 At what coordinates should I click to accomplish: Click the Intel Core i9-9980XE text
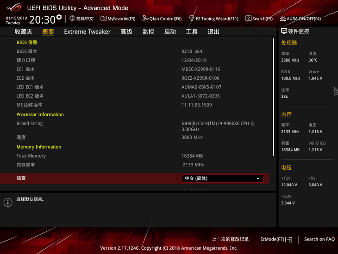tap(218, 126)
